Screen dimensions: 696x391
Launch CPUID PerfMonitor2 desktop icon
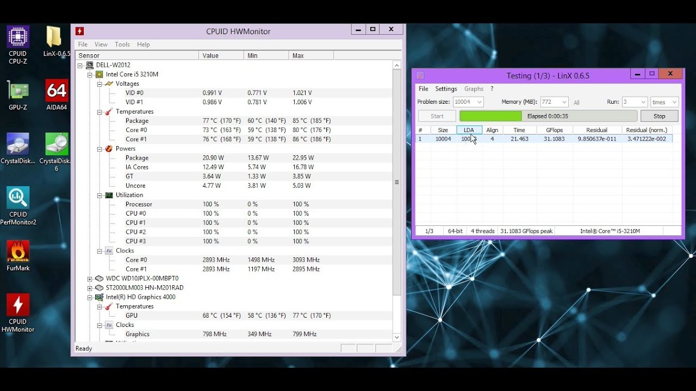coord(18,206)
